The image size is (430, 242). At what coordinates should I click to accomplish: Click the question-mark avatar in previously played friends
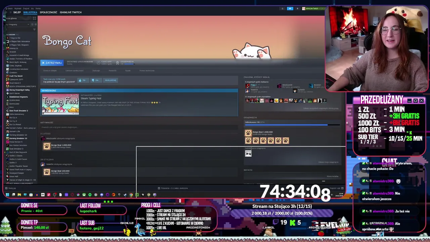[x=325, y=100]
